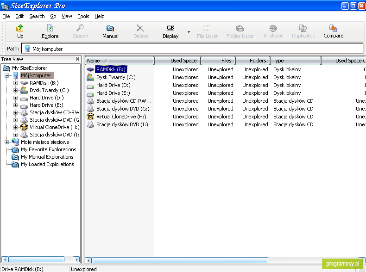The width and height of the screenshot is (366, 272).
Task: Select Hard Drive (E:) list row
Action: point(113,93)
